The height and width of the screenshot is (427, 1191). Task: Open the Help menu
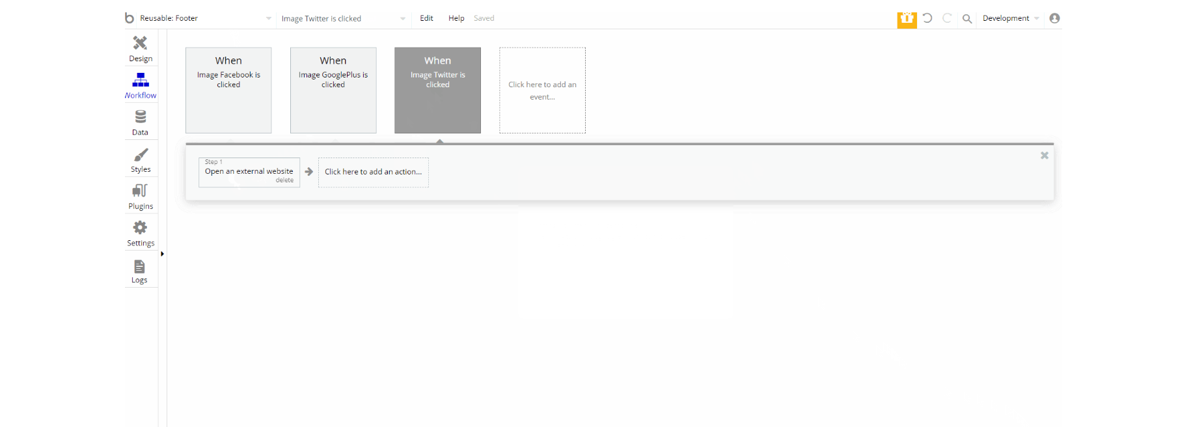[x=456, y=18]
